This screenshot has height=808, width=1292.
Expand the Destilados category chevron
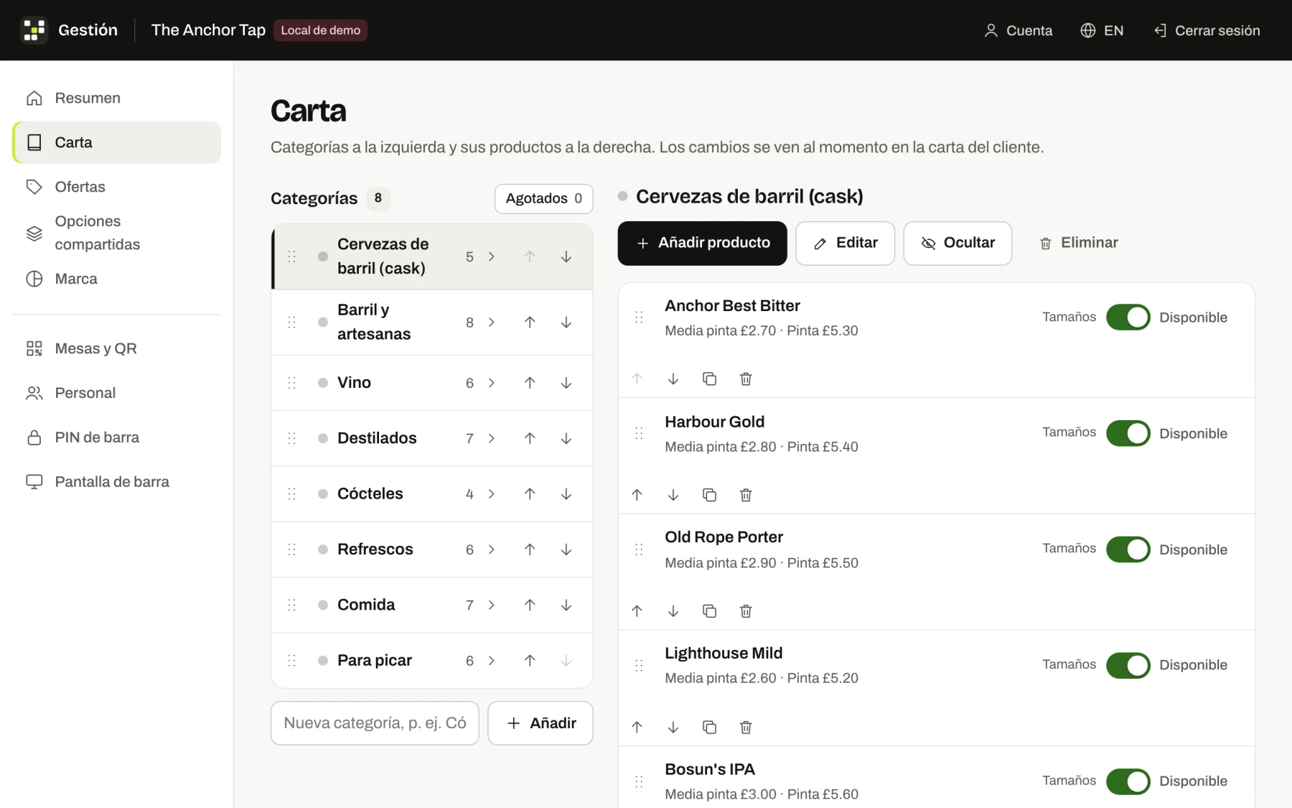tap(492, 438)
